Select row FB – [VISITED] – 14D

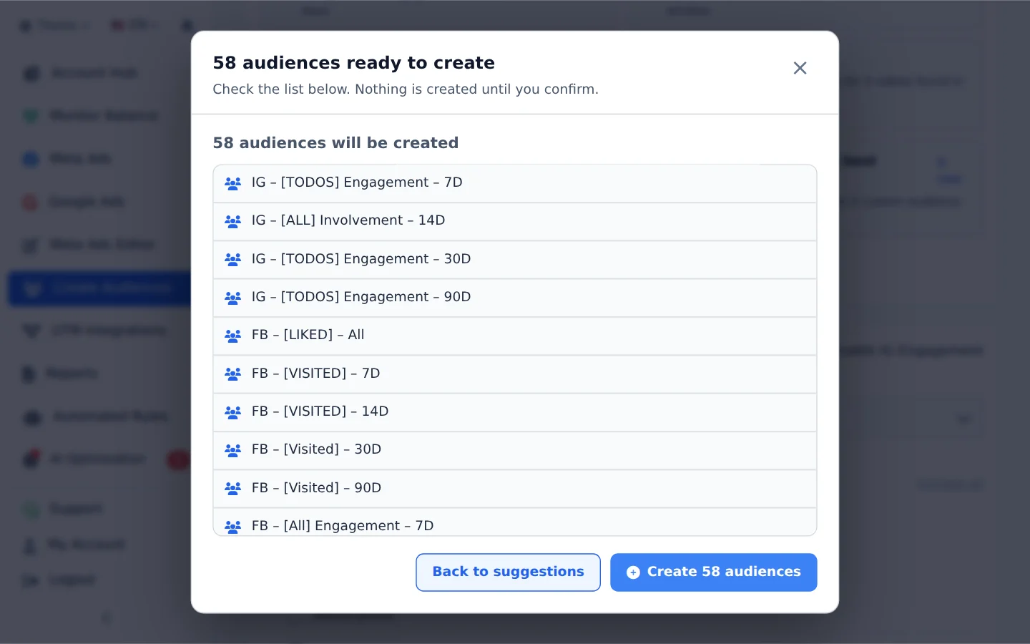click(x=515, y=412)
